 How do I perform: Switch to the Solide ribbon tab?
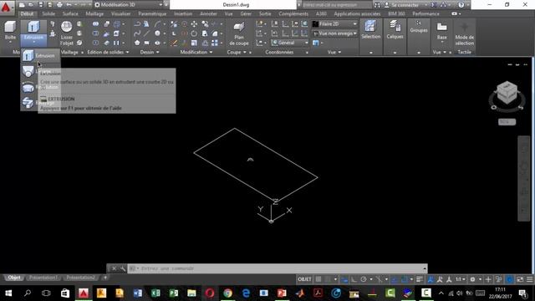48,13
